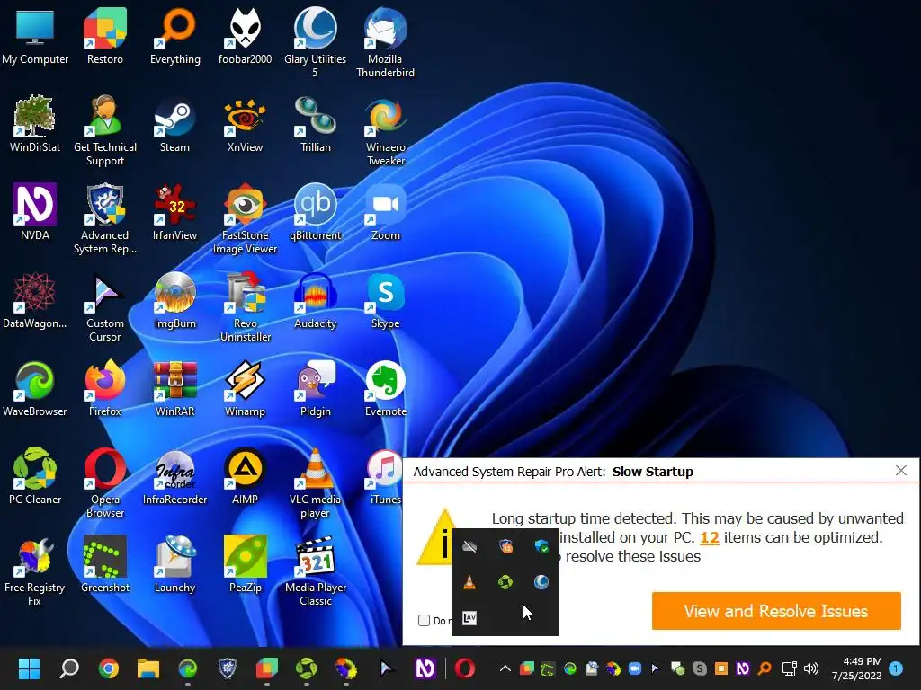Open Opera from the taskbar
Image resolution: width=921 pixels, height=690 pixels.
(465, 668)
